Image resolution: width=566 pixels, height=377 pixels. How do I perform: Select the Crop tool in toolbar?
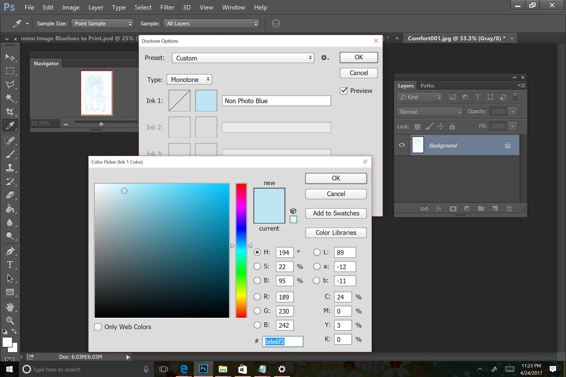click(10, 112)
